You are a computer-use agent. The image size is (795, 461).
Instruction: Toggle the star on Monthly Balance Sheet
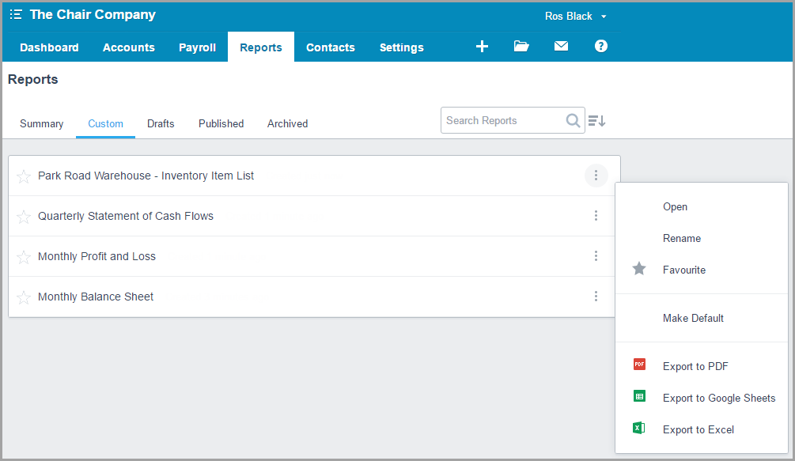(x=24, y=296)
